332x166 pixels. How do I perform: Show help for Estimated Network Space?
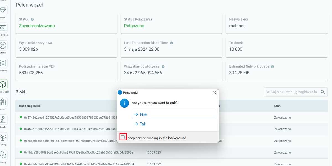tap(273, 66)
